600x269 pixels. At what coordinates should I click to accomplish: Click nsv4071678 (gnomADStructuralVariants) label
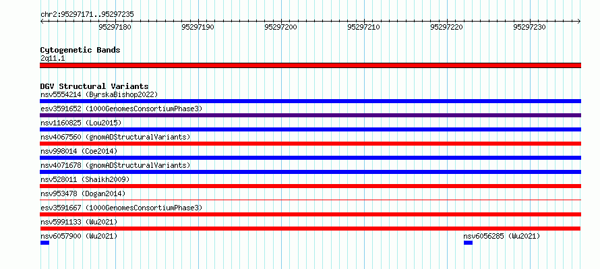pyautogui.click(x=115, y=165)
